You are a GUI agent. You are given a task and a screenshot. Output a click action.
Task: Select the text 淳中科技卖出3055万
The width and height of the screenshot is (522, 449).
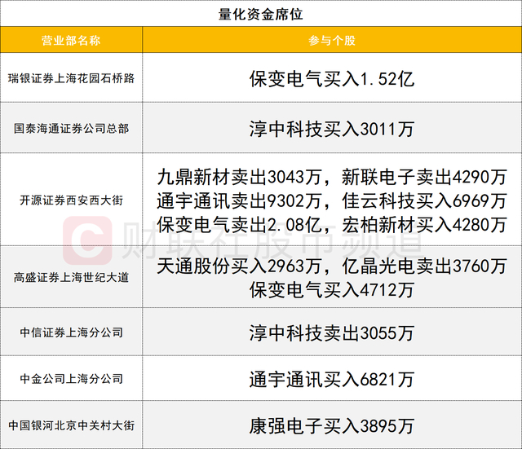pyautogui.click(x=332, y=333)
